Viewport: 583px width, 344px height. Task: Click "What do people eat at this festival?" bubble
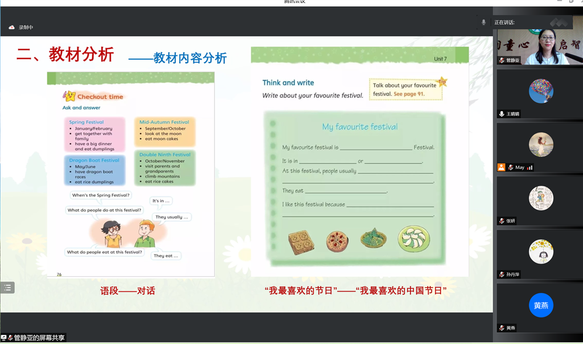pos(104,252)
